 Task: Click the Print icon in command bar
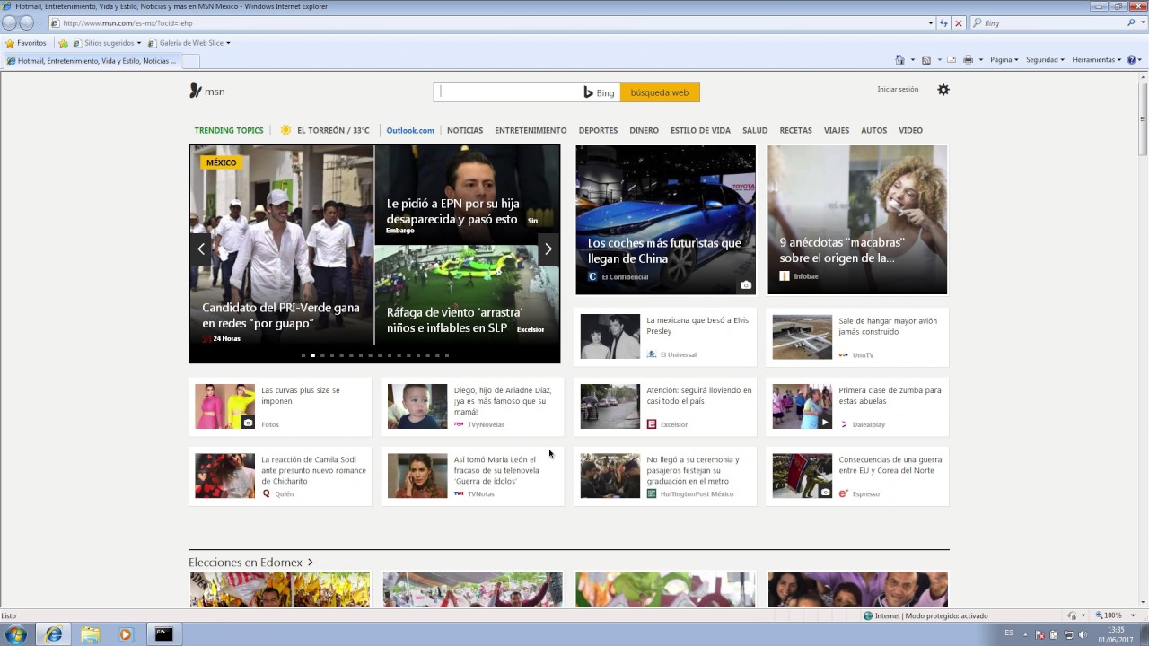[968, 60]
